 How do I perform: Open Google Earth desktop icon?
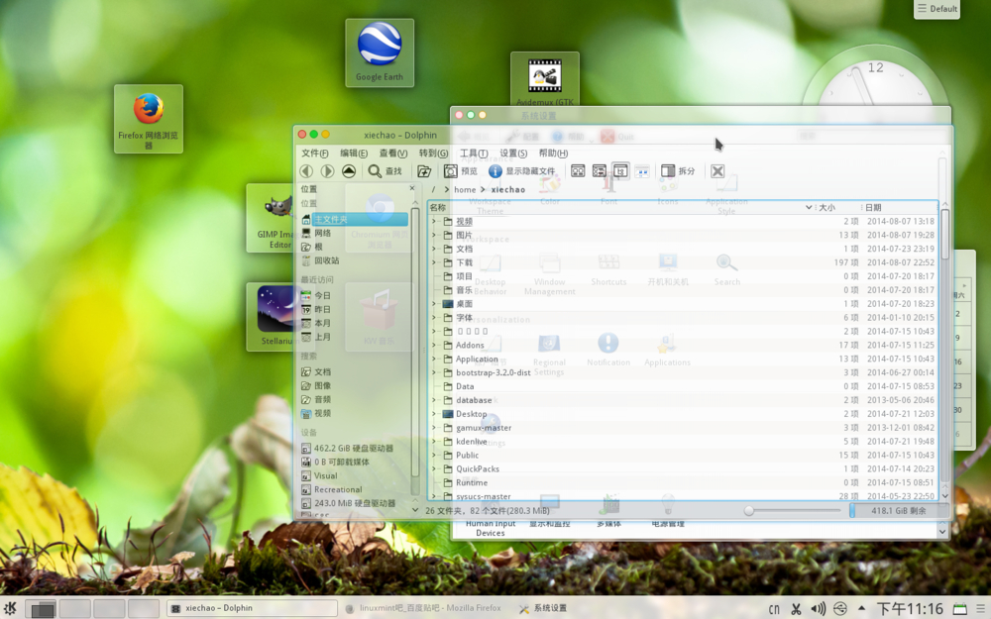(x=380, y=52)
